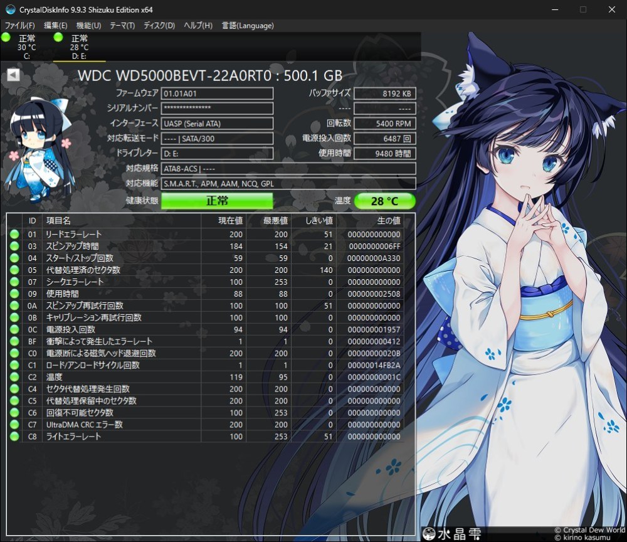Viewport: 627px width, 542px height.
Task: Click the 9480 時間 usage time field
Action: click(x=385, y=154)
